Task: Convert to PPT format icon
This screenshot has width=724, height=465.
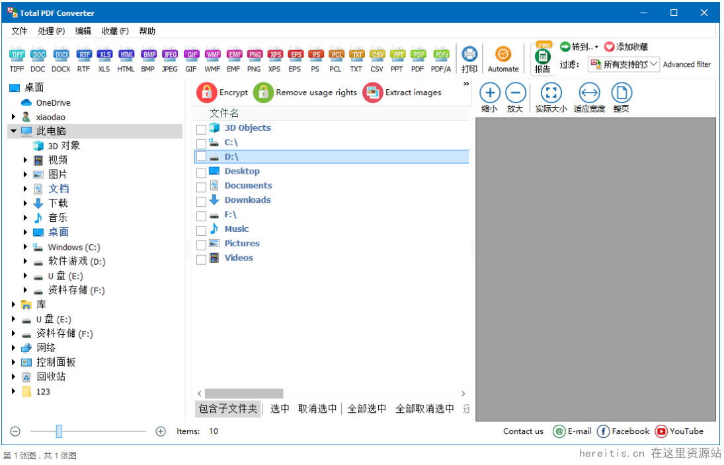Action: point(397,55)
